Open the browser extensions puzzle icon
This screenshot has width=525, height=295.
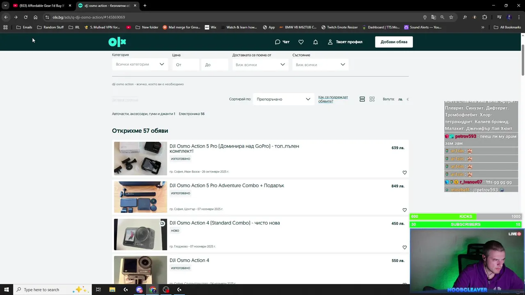point(484,17)
